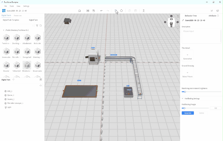Click the filter funnel icon in the library
Viewport: 223px width, 141px height.
(37, 26)
